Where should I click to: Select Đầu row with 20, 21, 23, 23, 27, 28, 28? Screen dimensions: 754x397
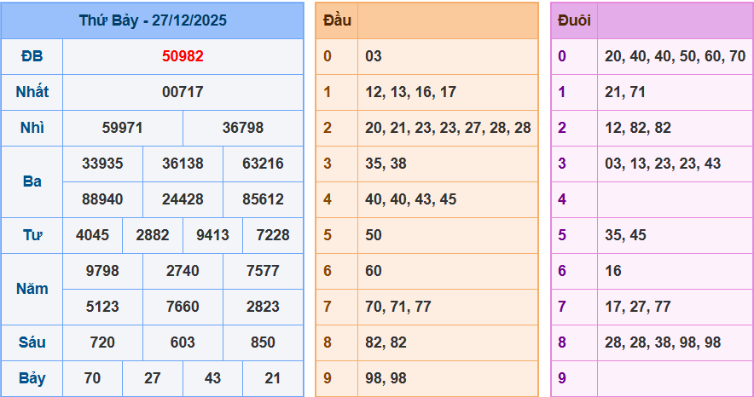[448, 128]
